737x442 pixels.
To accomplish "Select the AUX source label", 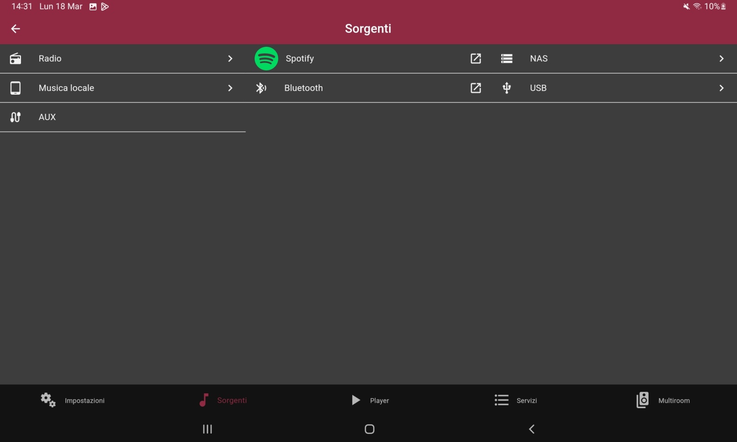I will [47, 117].
